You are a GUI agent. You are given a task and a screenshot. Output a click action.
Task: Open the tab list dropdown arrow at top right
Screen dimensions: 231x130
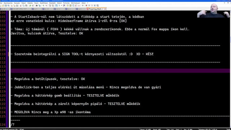228,3
